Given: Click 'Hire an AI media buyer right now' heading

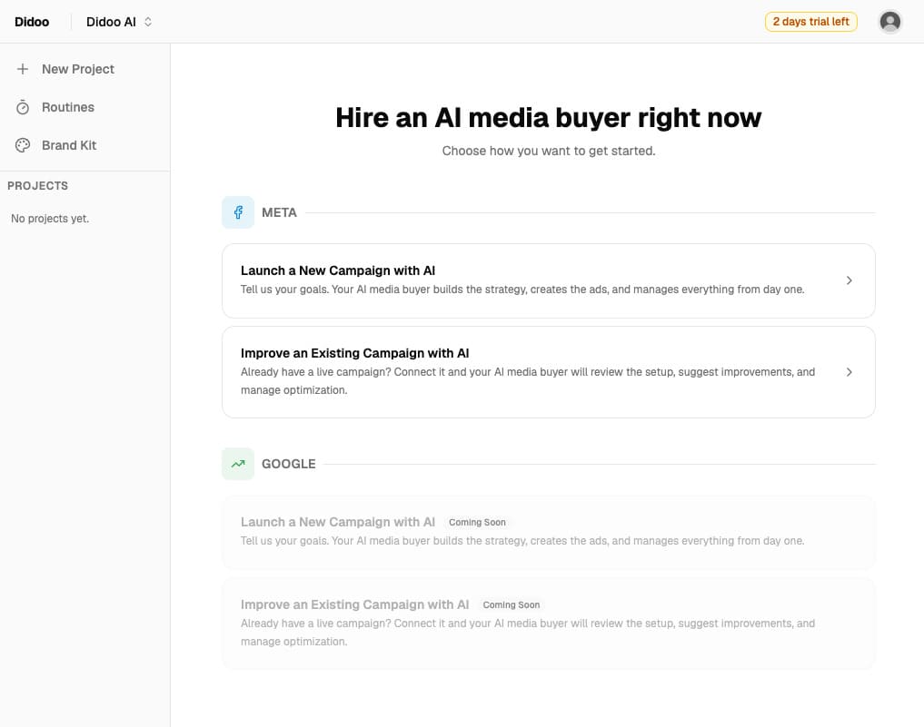Looking at the screenshot, I should pyautogui.click(x=549, y=118).
